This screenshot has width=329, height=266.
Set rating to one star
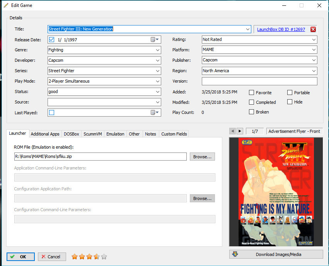pos(75,257)
